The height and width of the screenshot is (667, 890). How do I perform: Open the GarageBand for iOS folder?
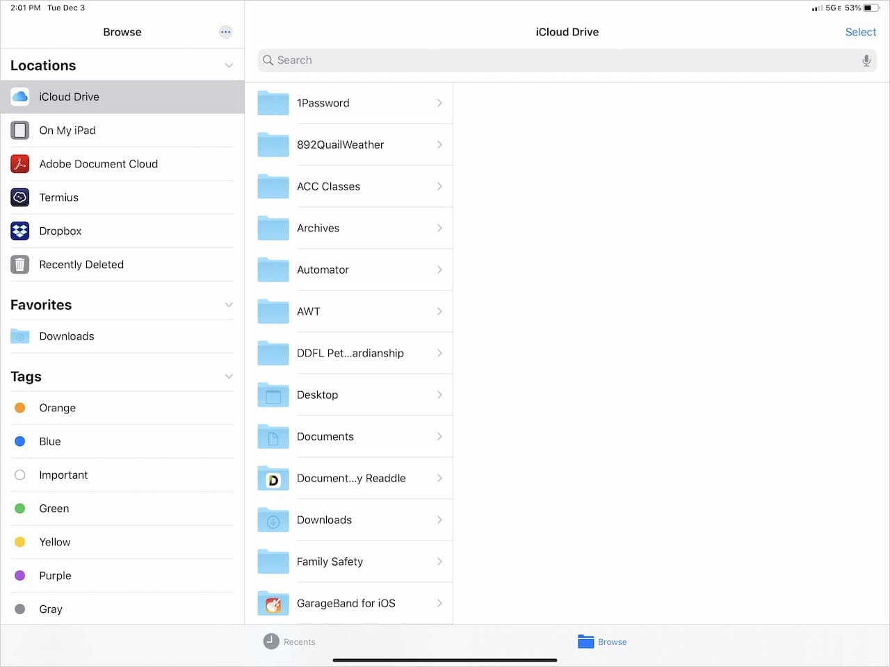[x=346, y=603]
